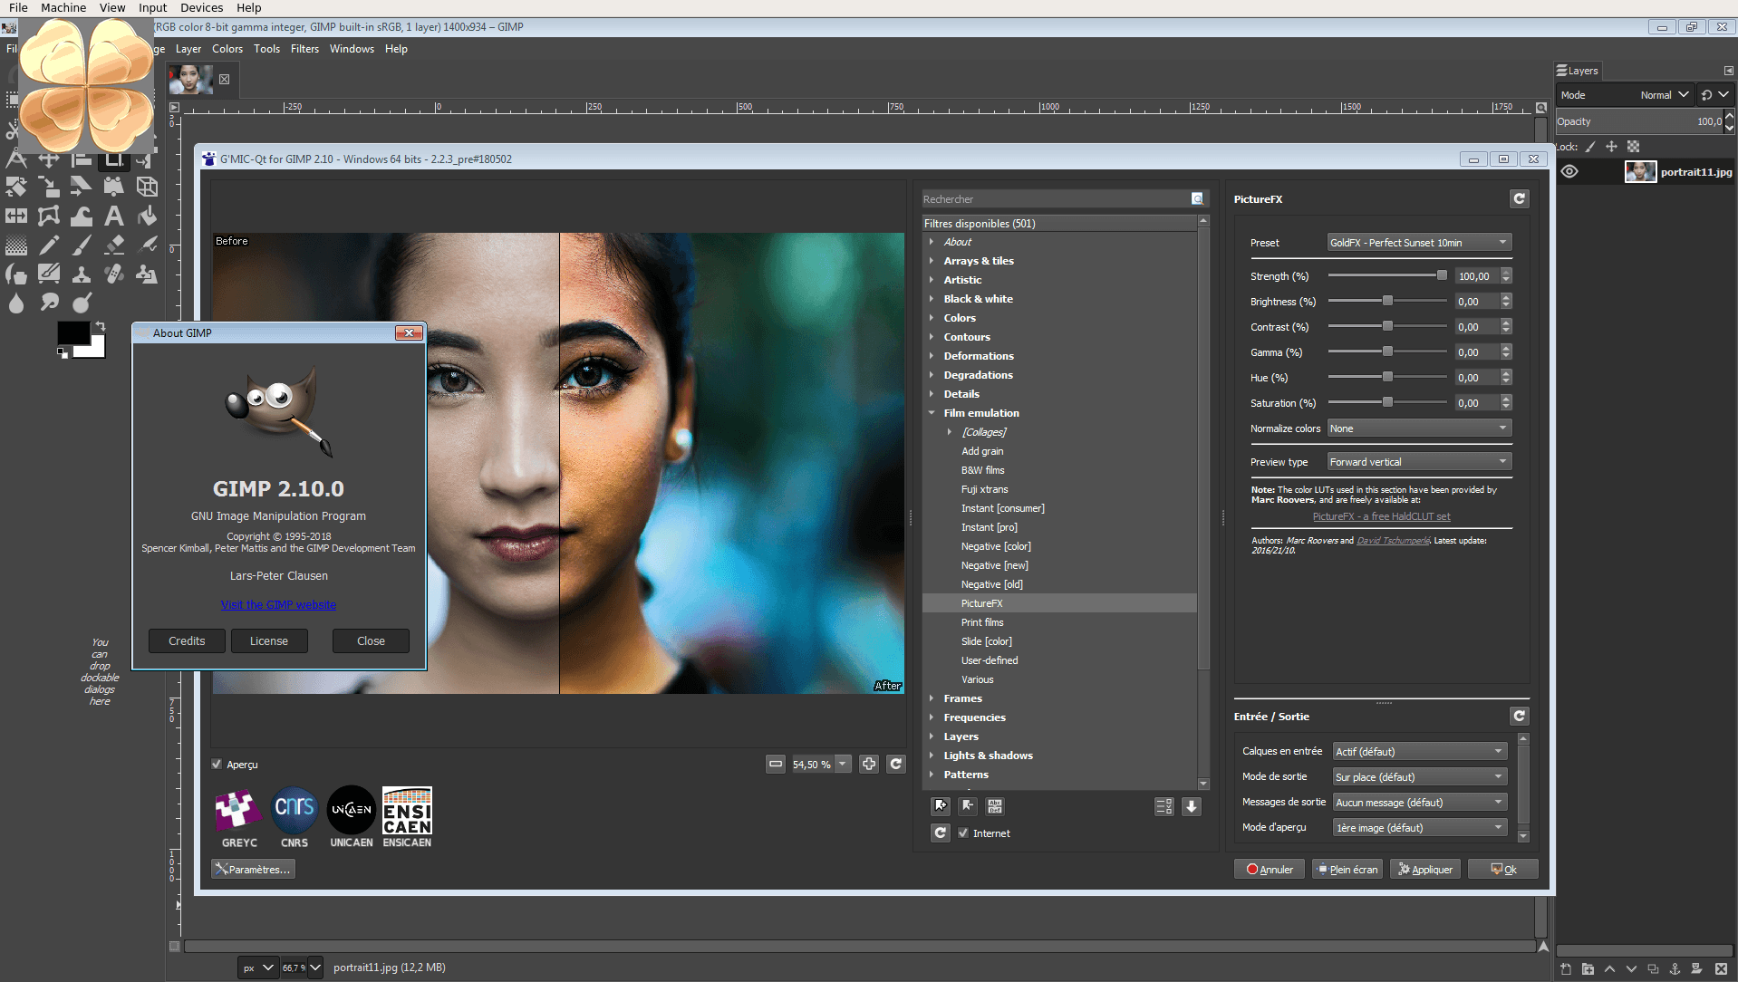Click the License button in About GIMP
The height and width of the screenshot is (982, 1738).
point(269,640)
